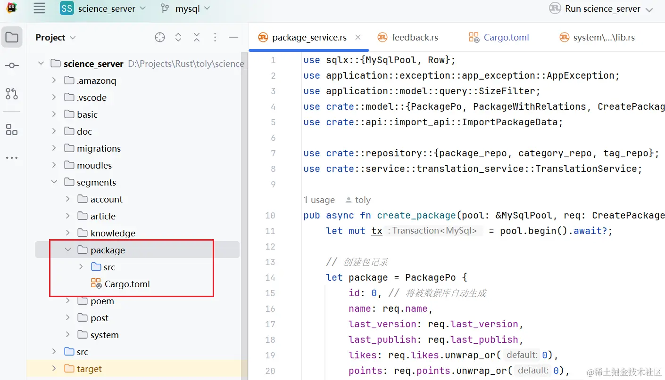This screenshot has width=665, height=380.
Task: Select the post folder
Action: [100, 318]
